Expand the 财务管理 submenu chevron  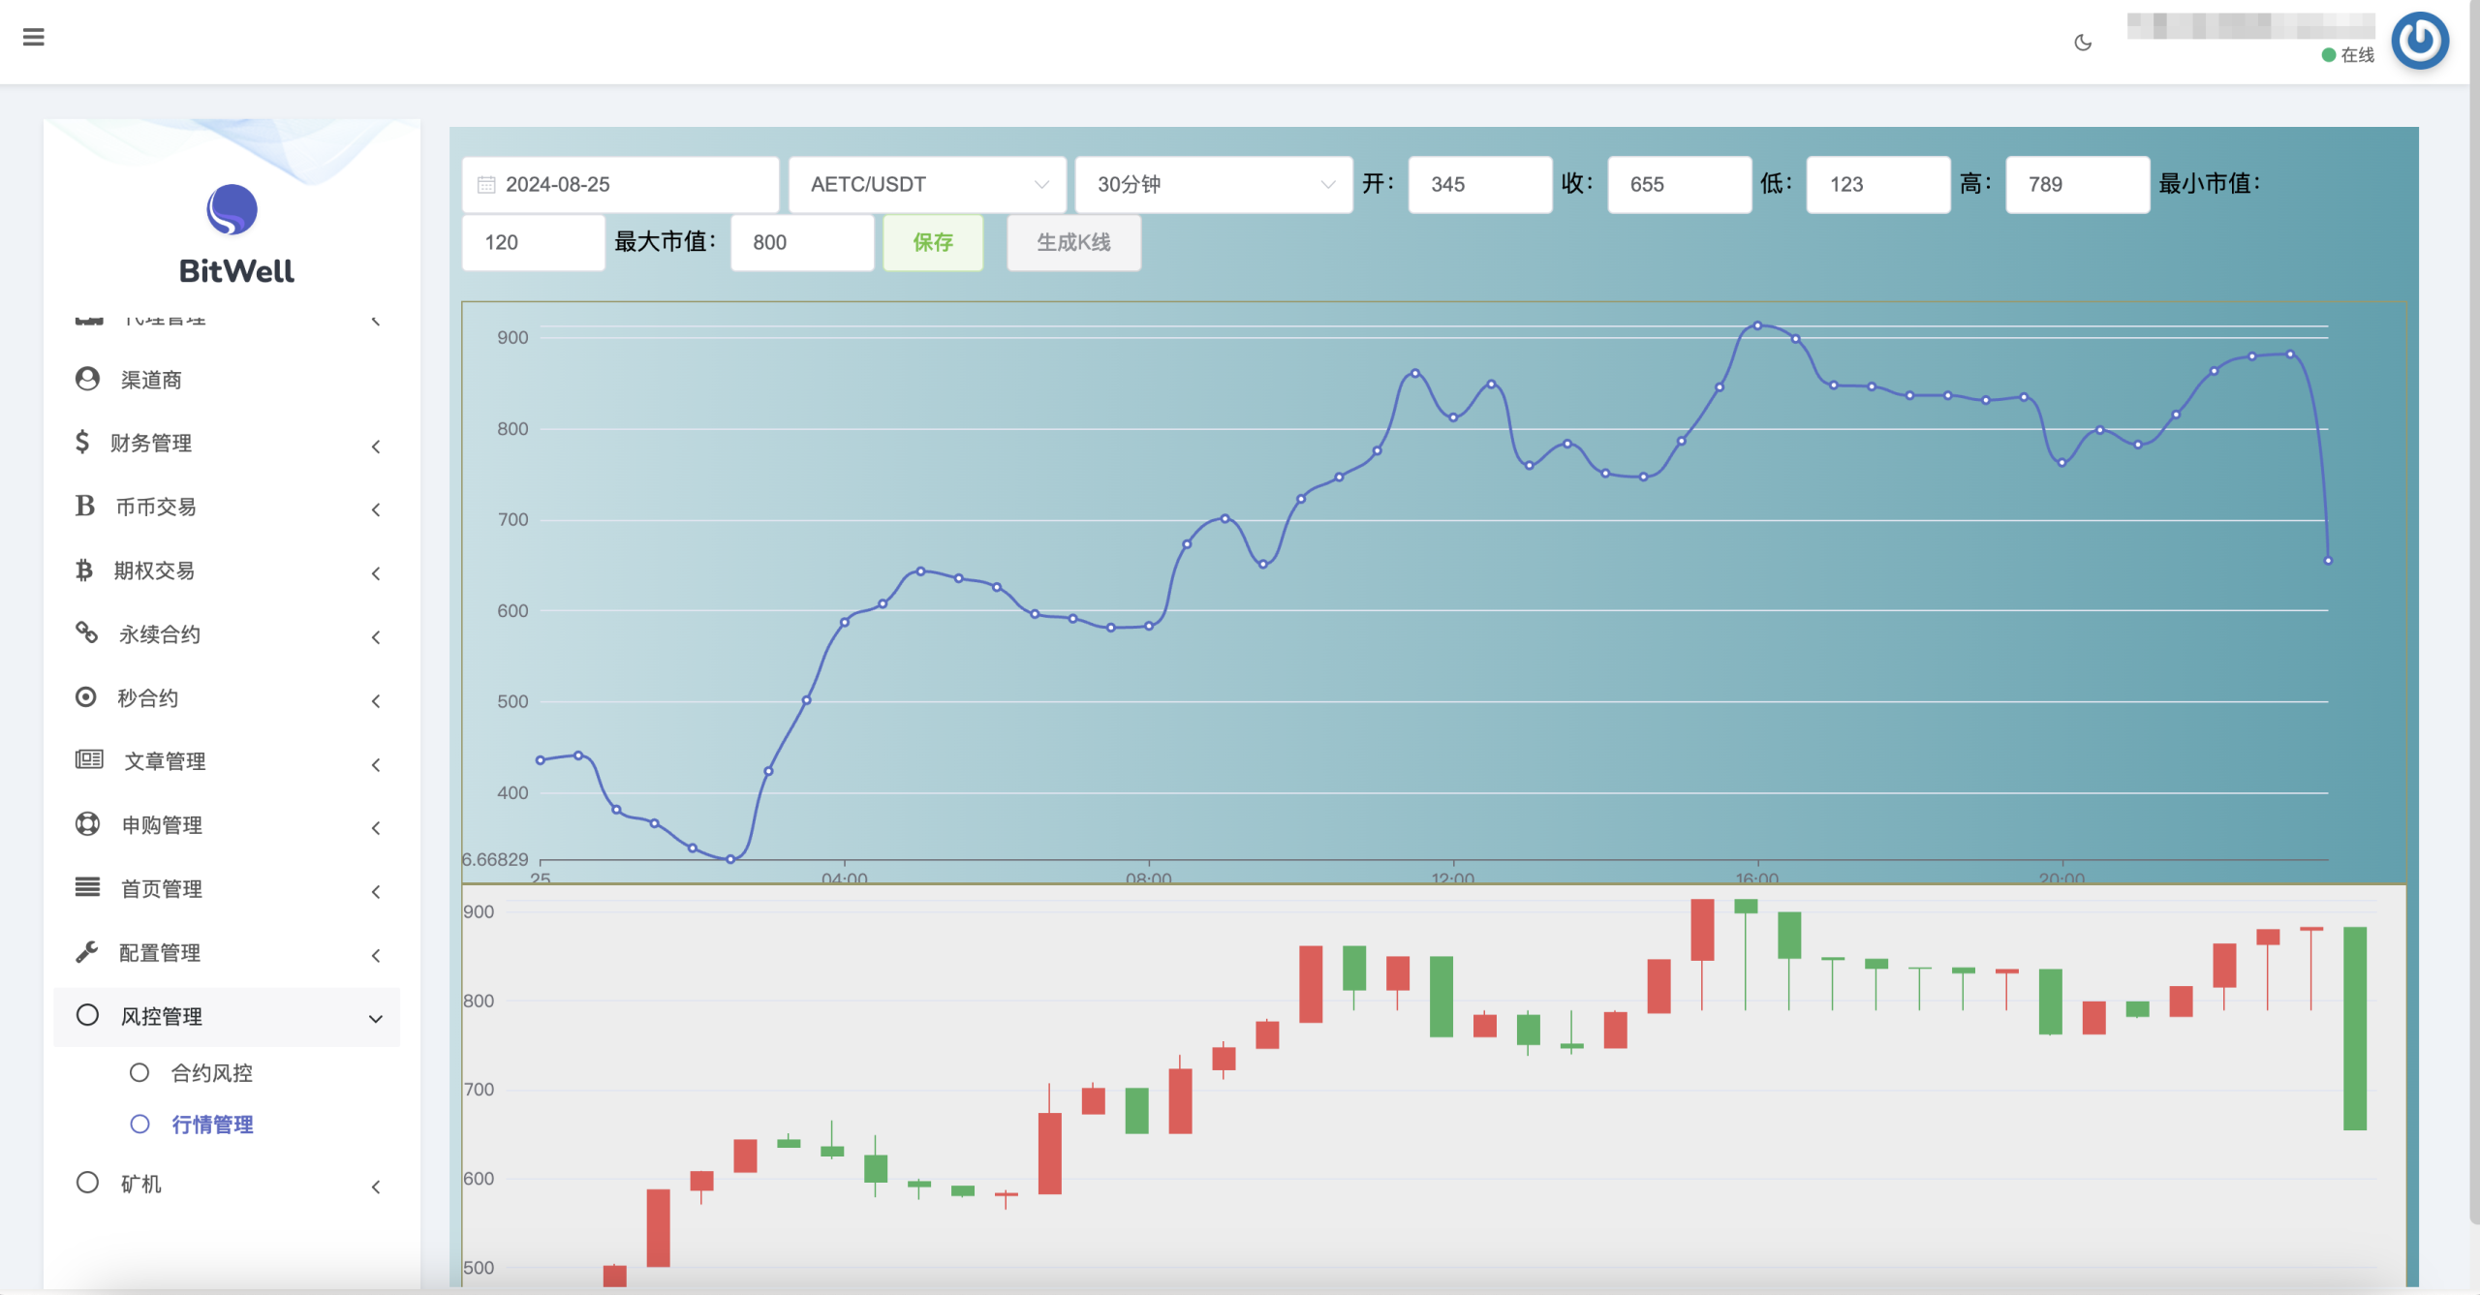click(376, 447)
